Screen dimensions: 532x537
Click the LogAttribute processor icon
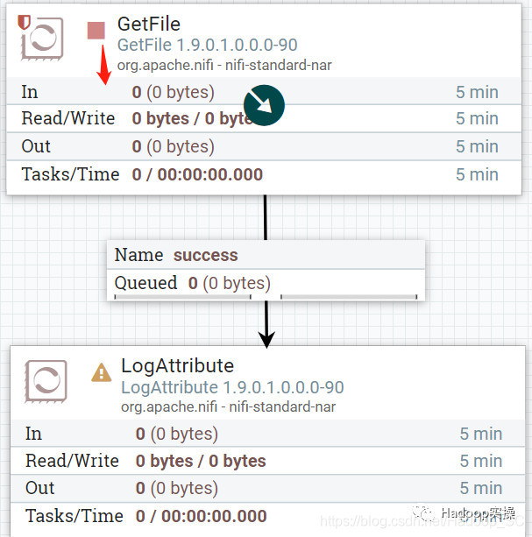tap(46, 381)
